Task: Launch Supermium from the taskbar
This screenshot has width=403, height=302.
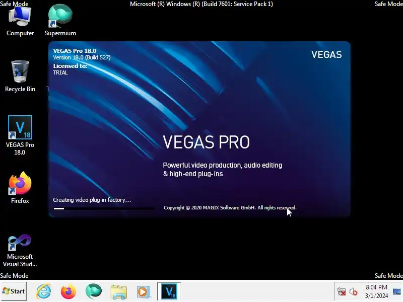Action: pyautogui.click(x=94, y=291)
